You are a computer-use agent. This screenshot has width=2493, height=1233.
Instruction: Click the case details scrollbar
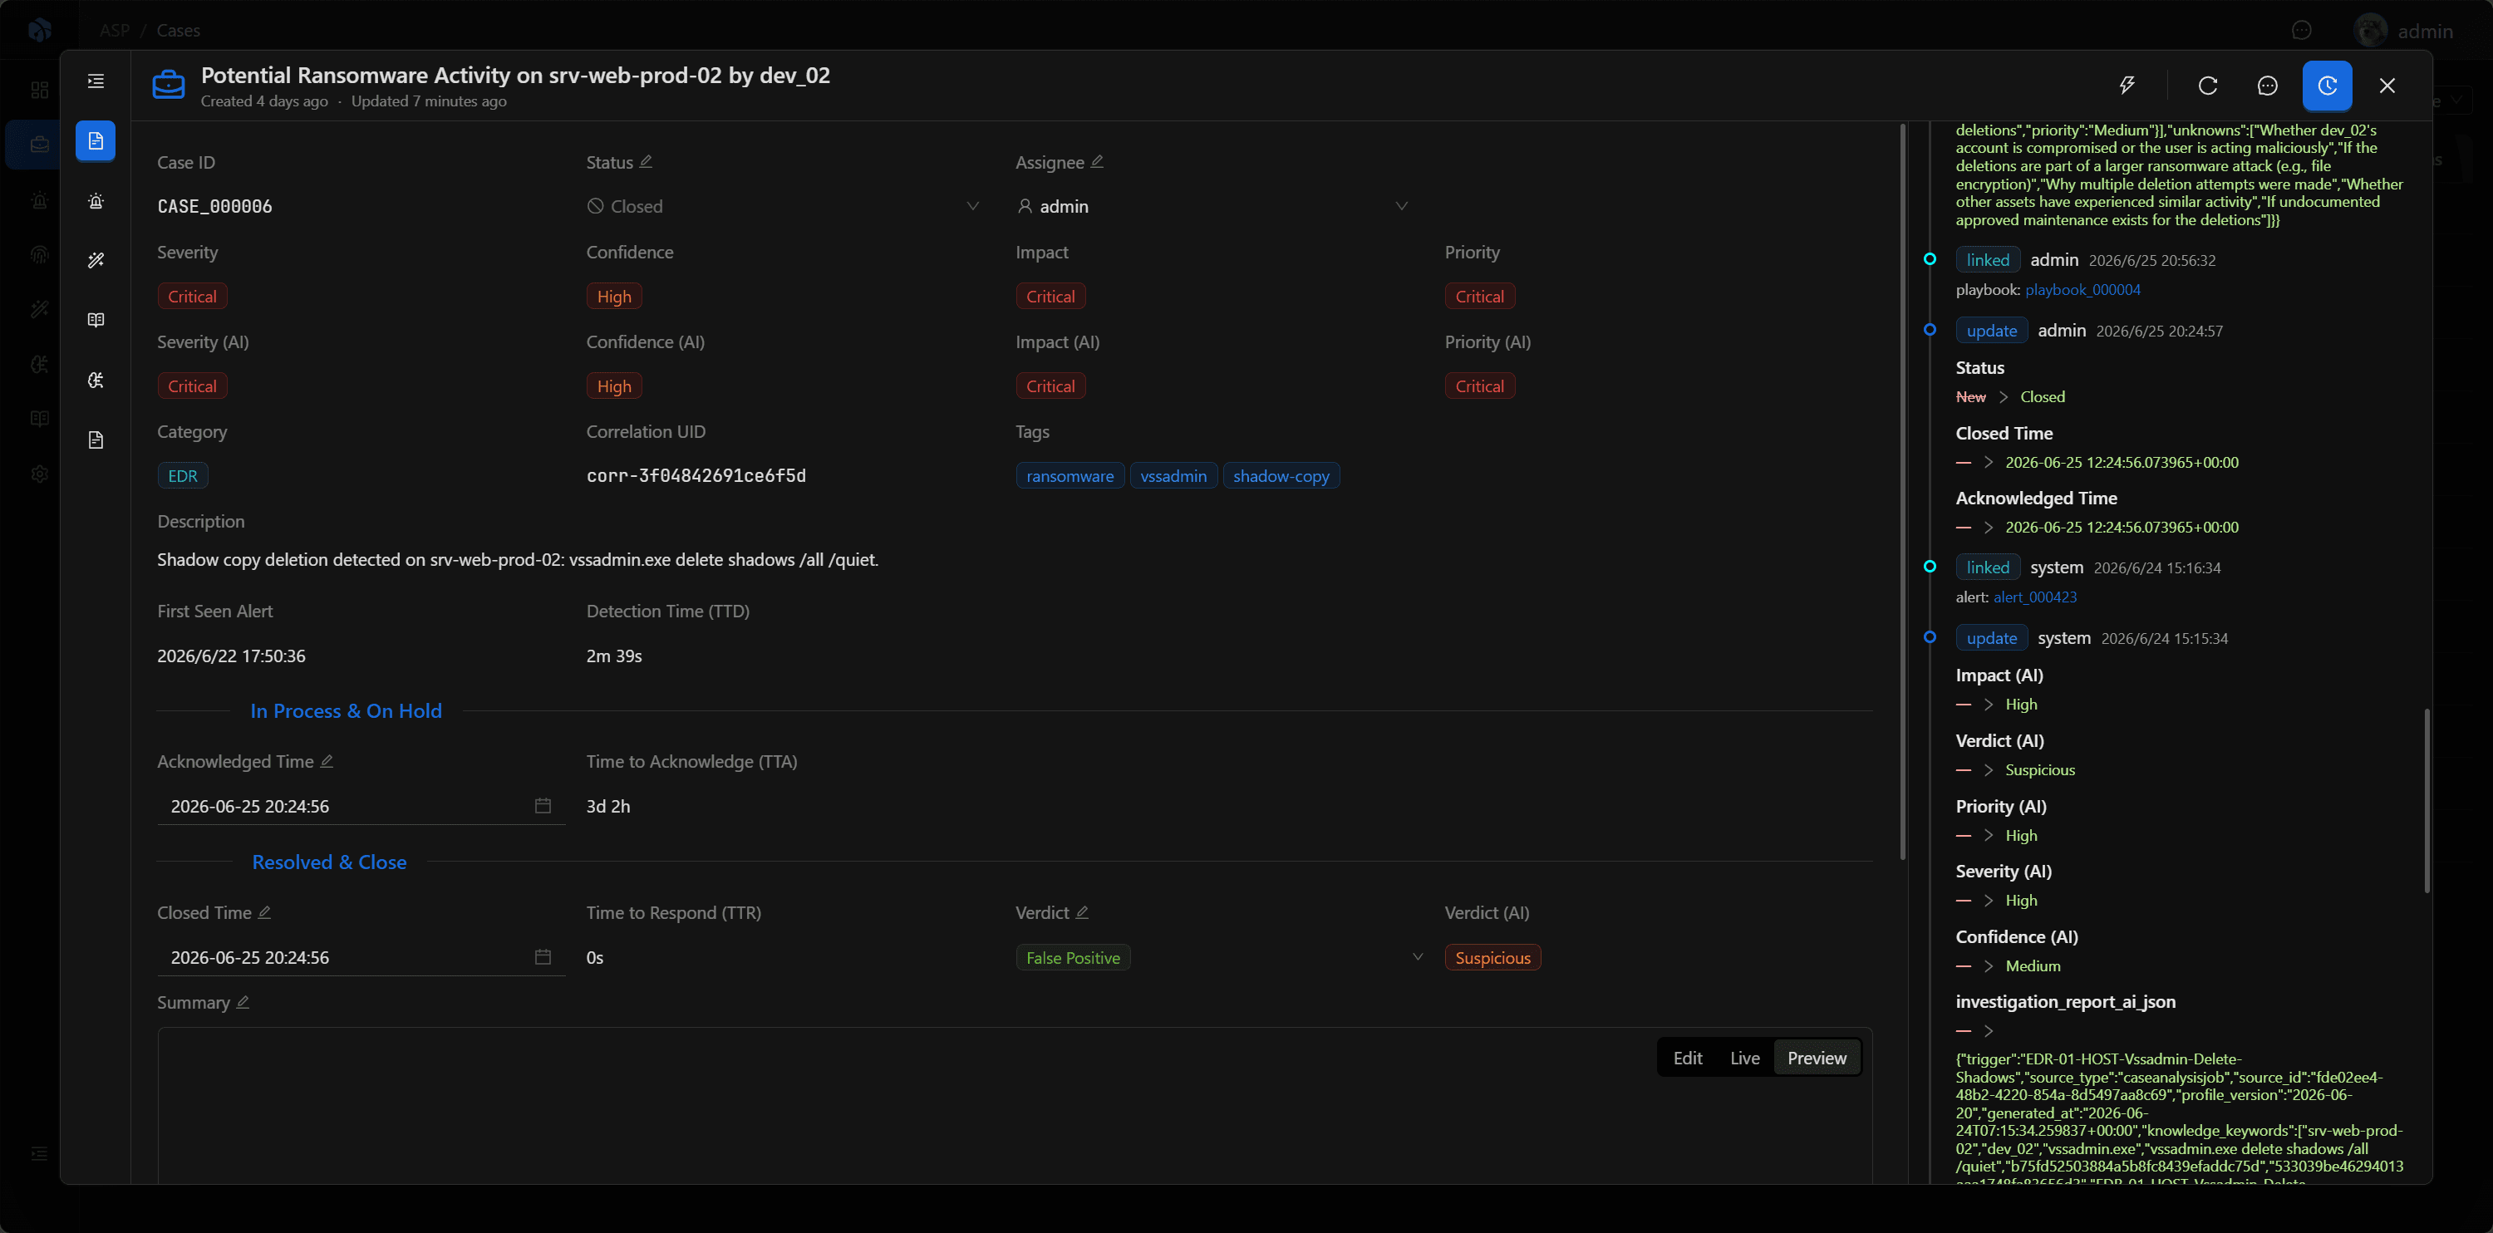click(1903, 492)
